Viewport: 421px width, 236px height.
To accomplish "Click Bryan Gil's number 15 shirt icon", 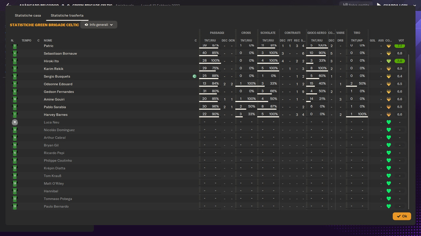I will pyautogui.click(x=14, y=145).
